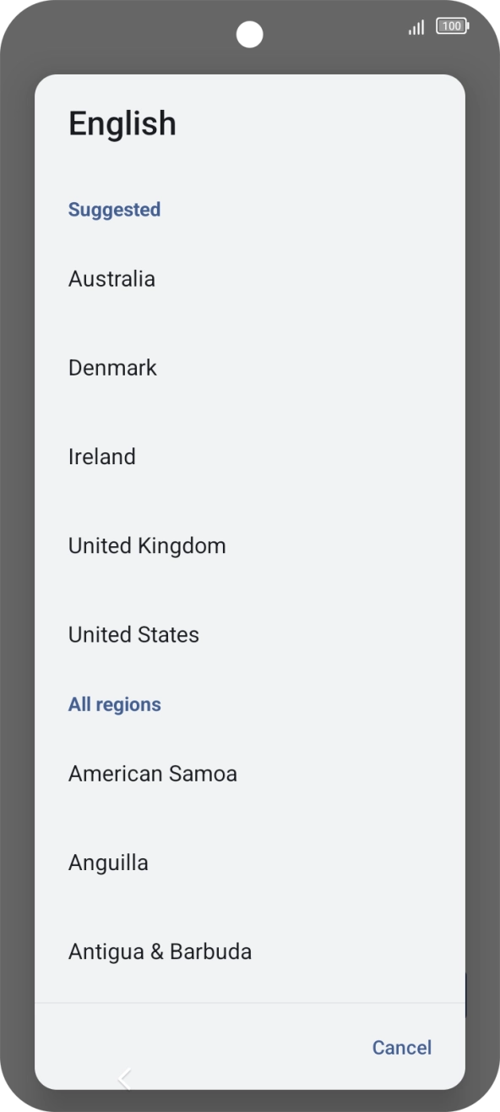
Task: Pick United Kingdom from suggestions
Action: click(146, 545)
